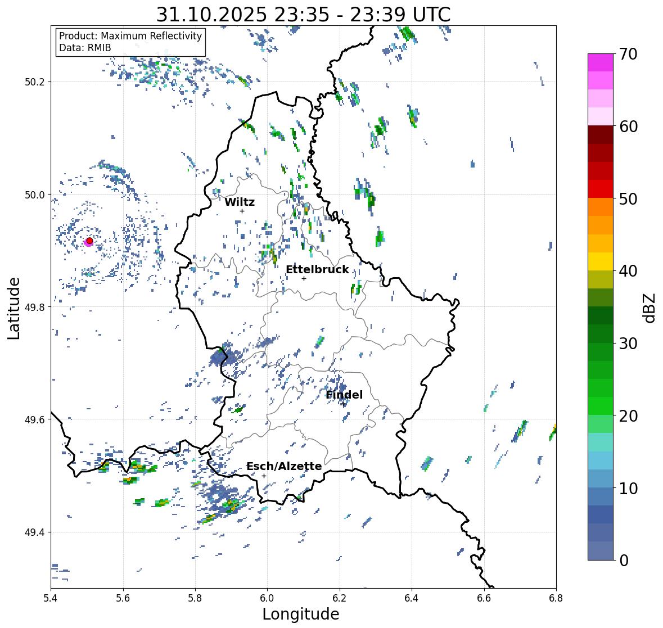Click the Data: RMIB text
Viewport: 663px width, 628px height.
click(x=85, y=48)
